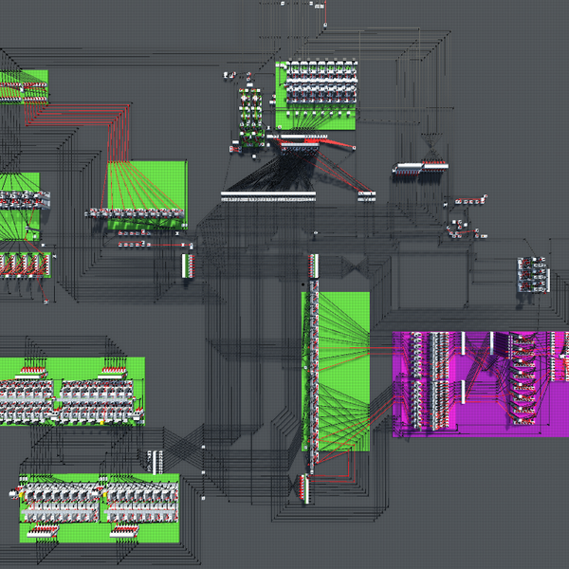Screen dimensions: 569x569
Task: Click the isolated gray component cluster at far right
Action: click(533, 275)
